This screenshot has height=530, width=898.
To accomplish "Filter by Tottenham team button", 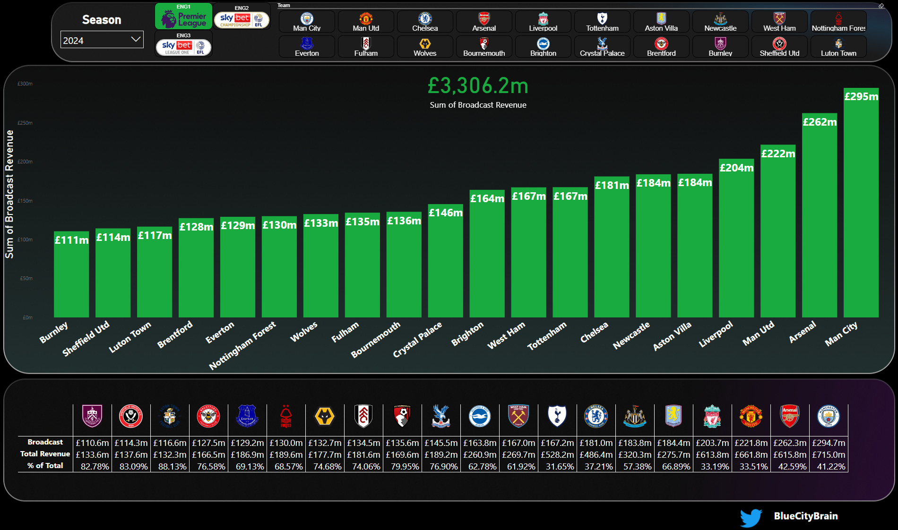I will pos(602,22).
